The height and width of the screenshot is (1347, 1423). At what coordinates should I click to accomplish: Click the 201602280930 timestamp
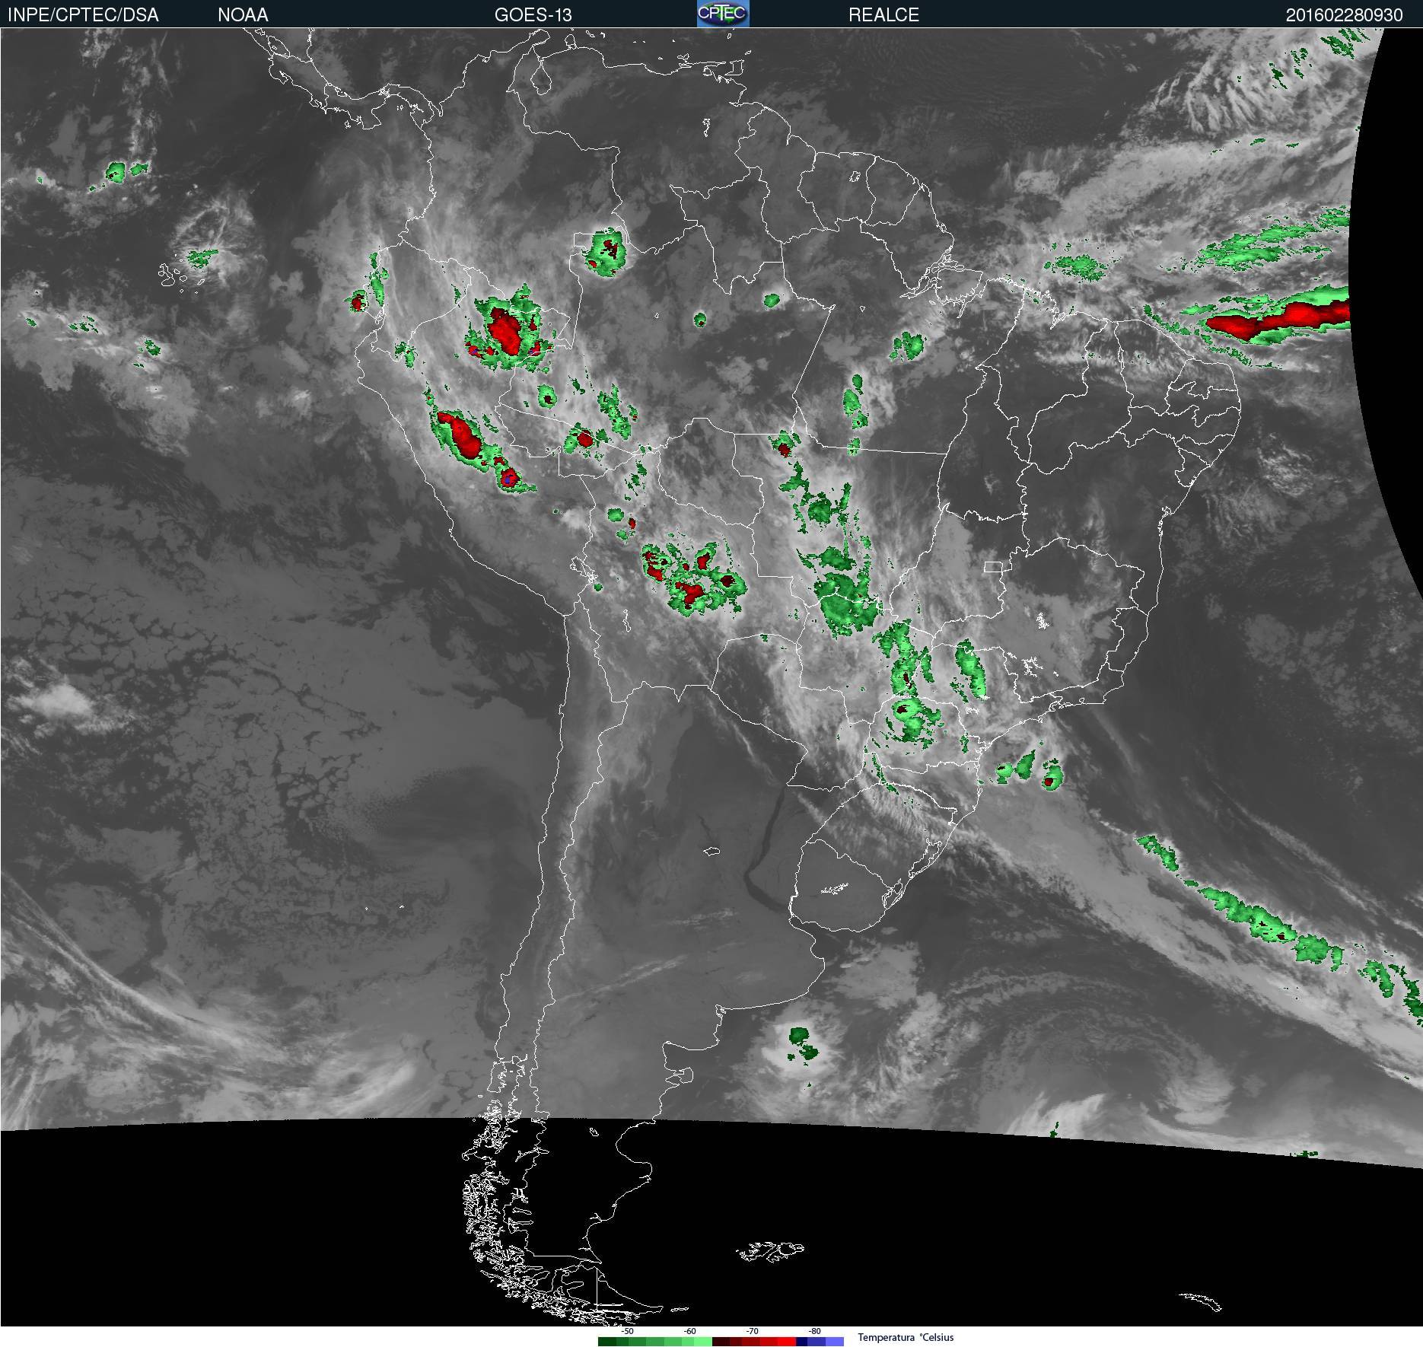tap(1344, 14)
